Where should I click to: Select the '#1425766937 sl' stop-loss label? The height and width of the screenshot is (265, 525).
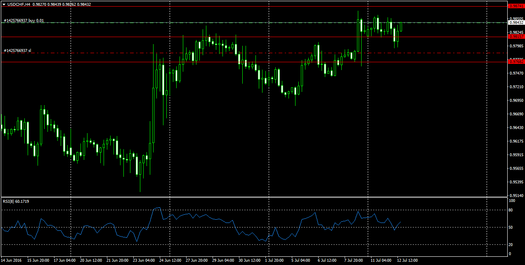point(17,50)
